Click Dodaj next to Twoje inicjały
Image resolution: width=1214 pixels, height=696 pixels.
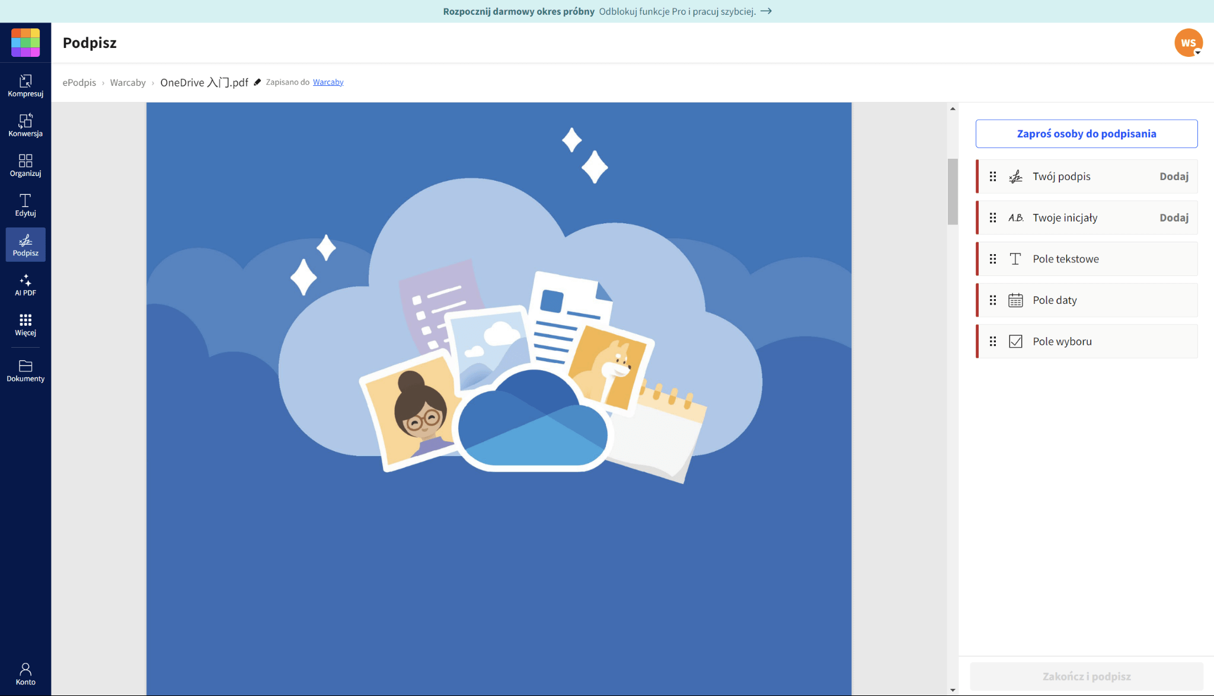click(x=1174, y=218)
